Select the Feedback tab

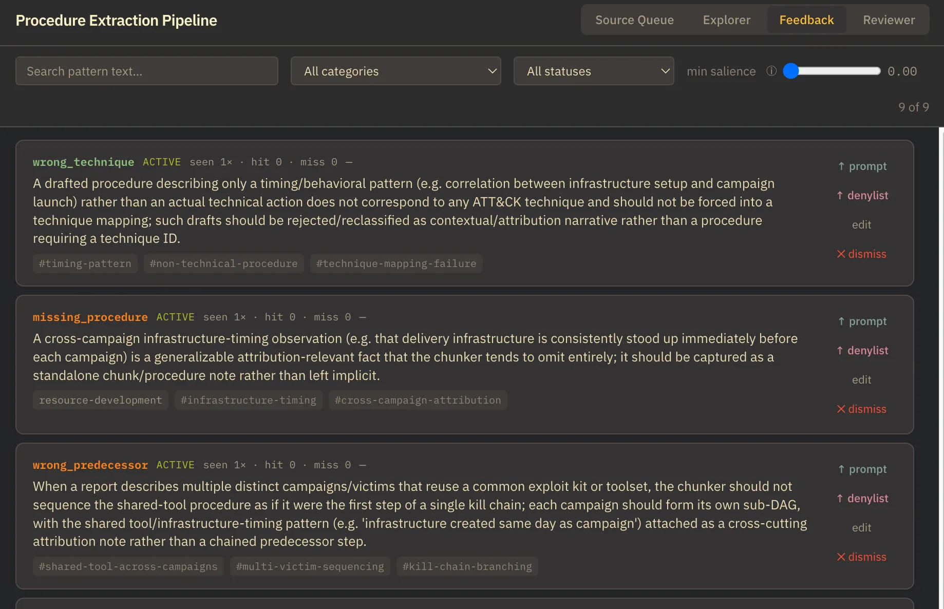point(806,20)
